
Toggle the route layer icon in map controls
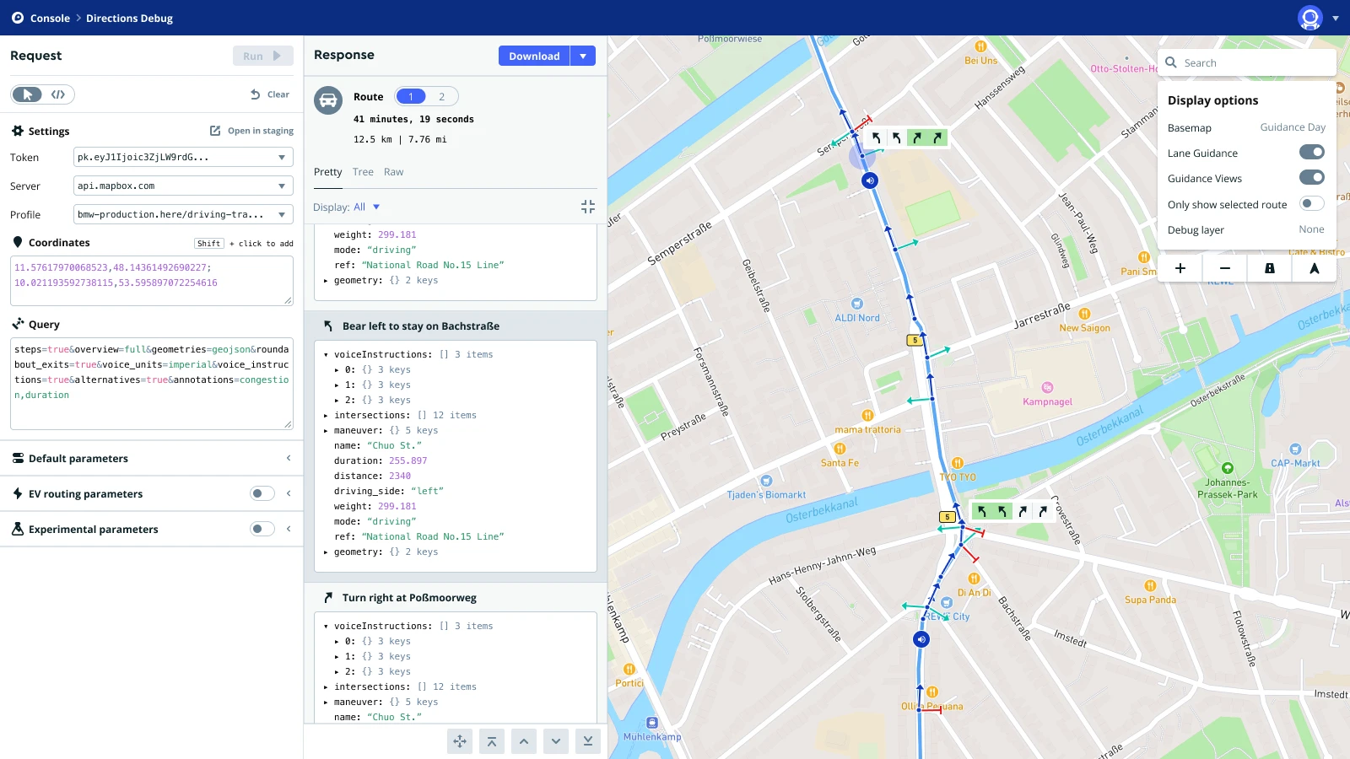click(x=1270, y=267)
